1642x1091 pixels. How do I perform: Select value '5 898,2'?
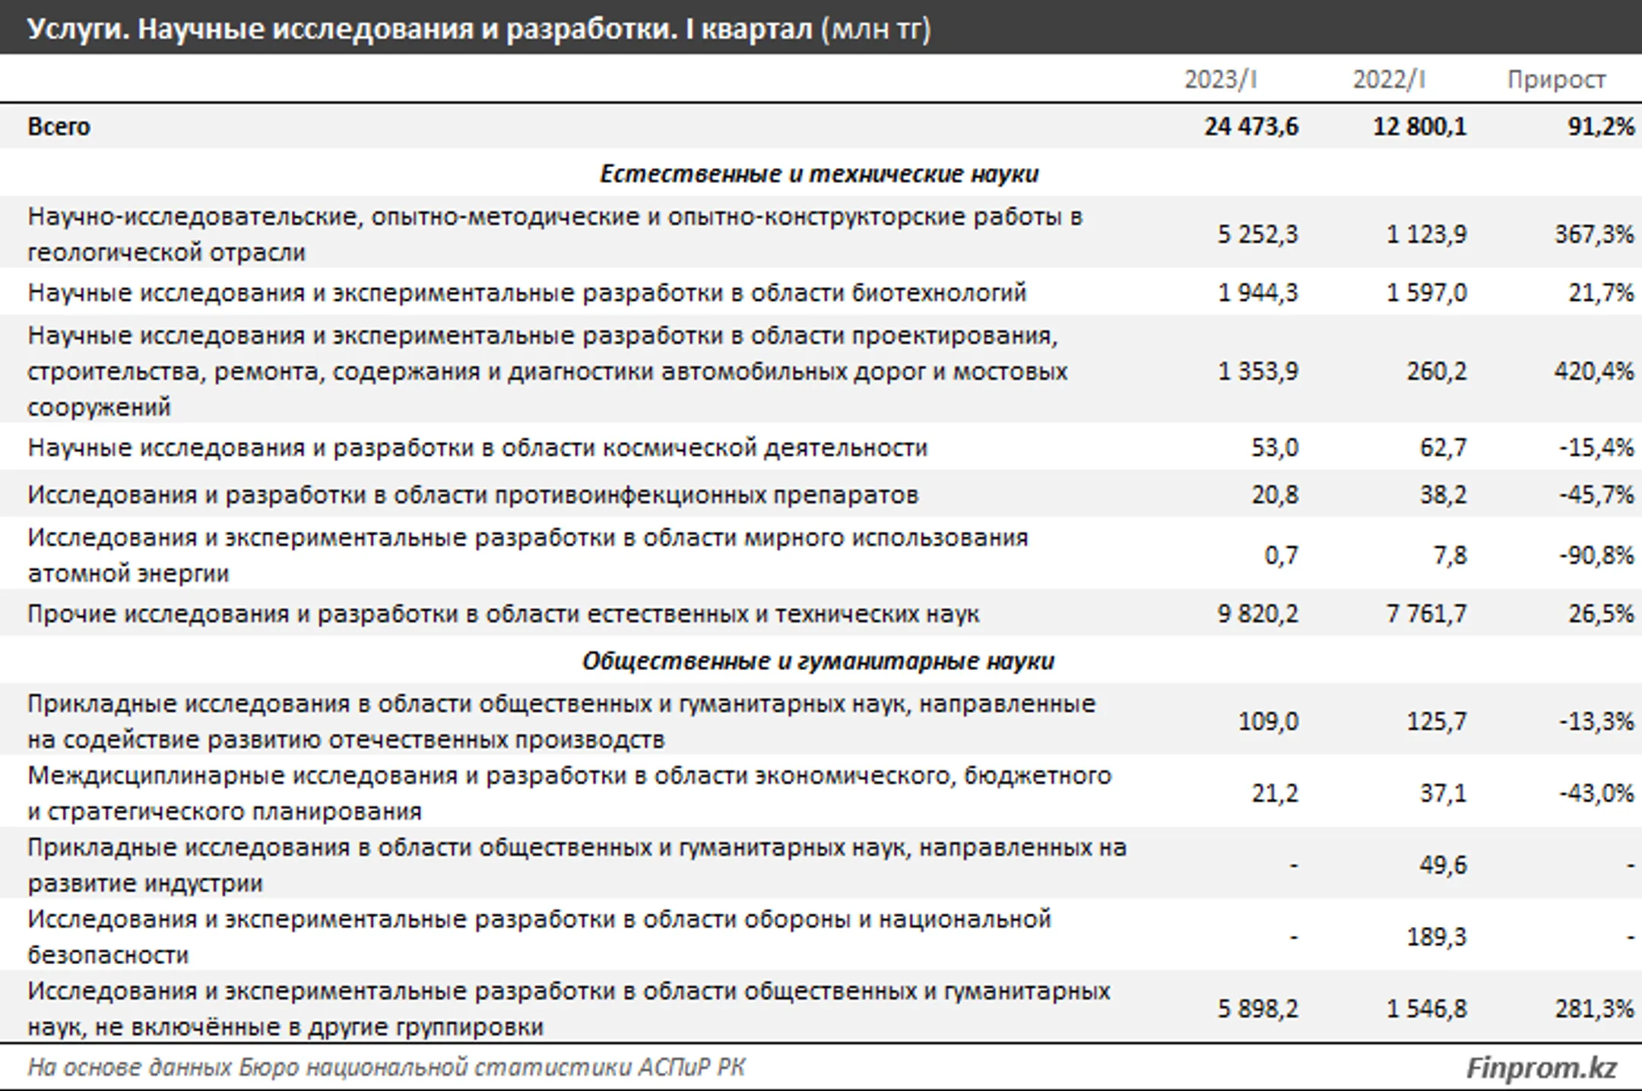[1258, 1009]
